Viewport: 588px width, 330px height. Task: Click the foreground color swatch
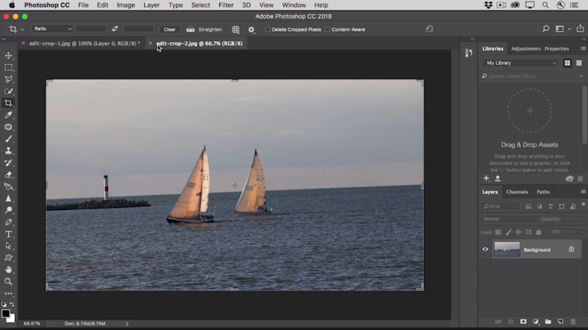[x=6, y=314]
